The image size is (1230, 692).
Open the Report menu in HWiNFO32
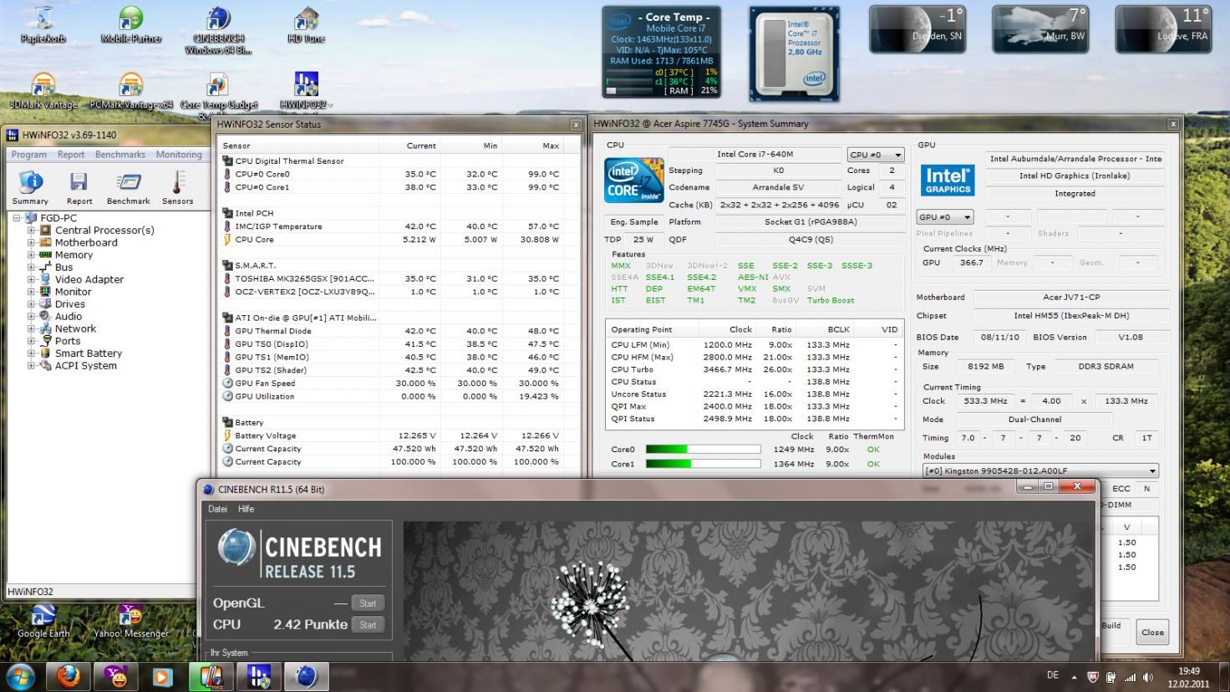coord(71,155)
